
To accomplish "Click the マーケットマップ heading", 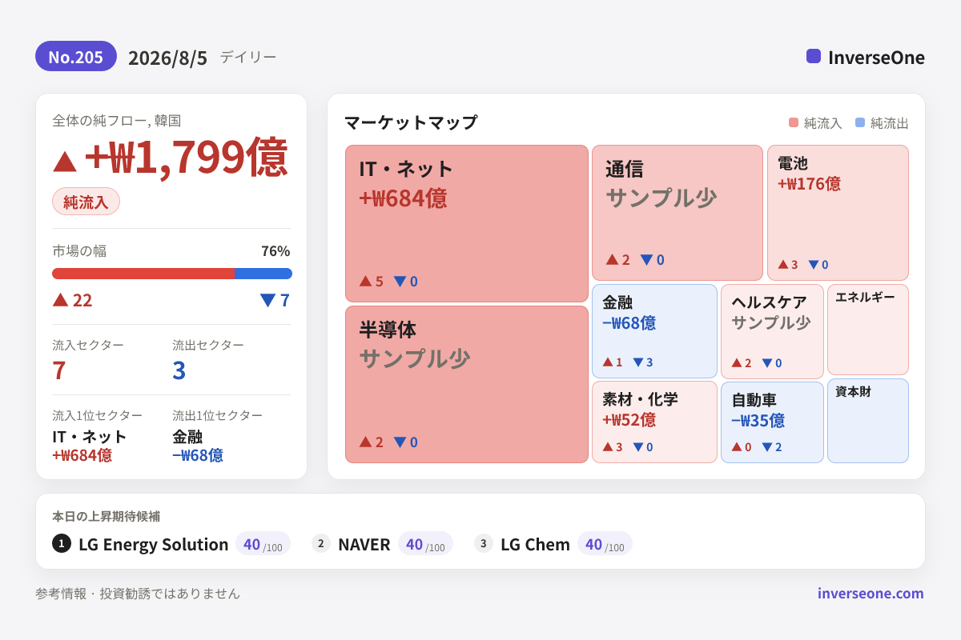I will [411, 122].
